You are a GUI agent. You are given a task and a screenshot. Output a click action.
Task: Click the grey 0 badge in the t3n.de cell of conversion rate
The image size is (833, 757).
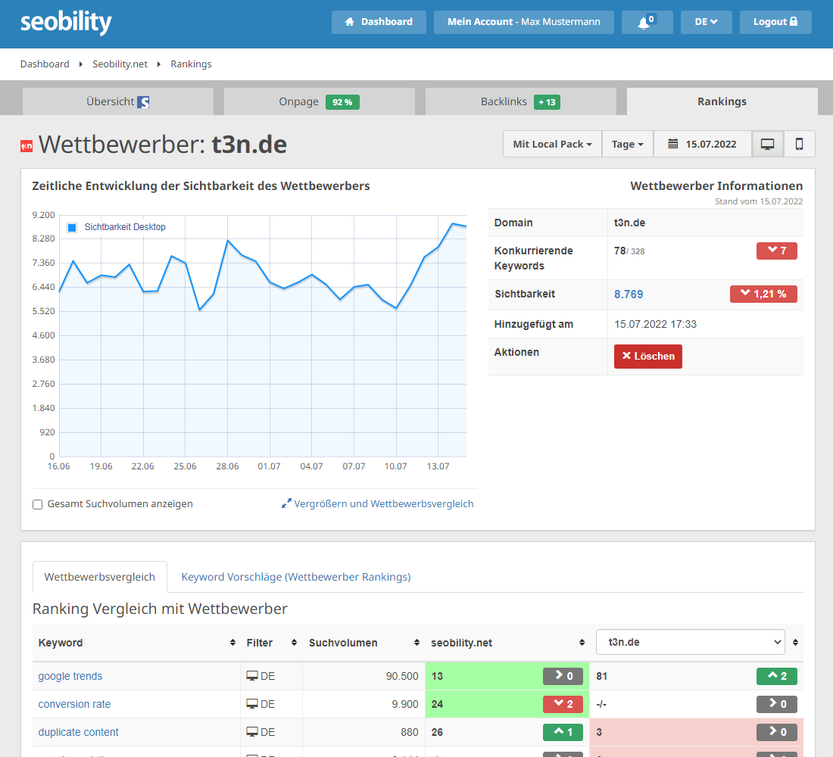777,705
